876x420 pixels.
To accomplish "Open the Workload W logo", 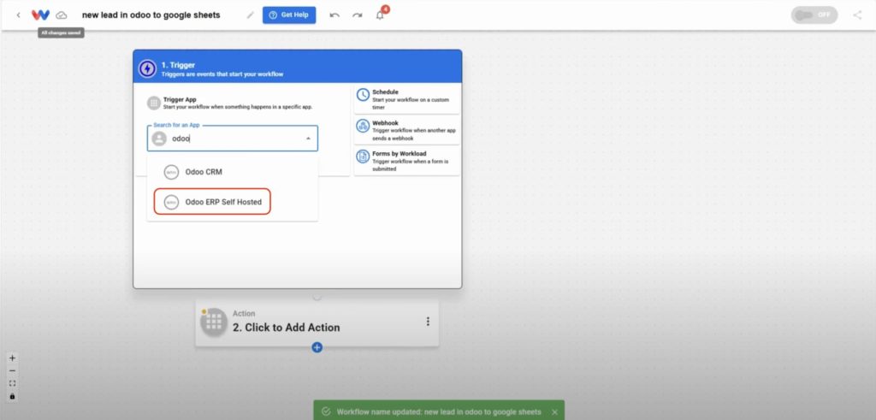I will (40, 15).
